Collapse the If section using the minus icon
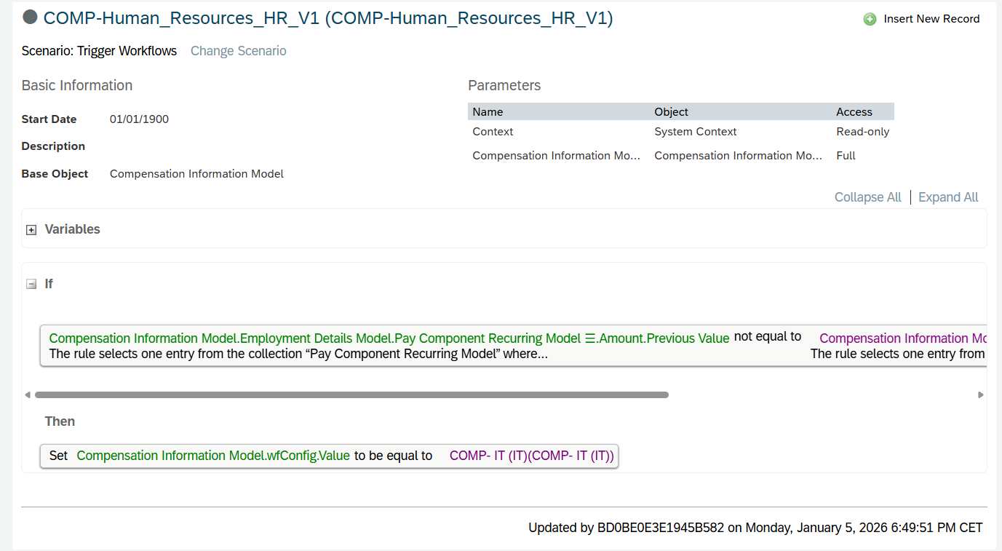 [x=31, y=285]
